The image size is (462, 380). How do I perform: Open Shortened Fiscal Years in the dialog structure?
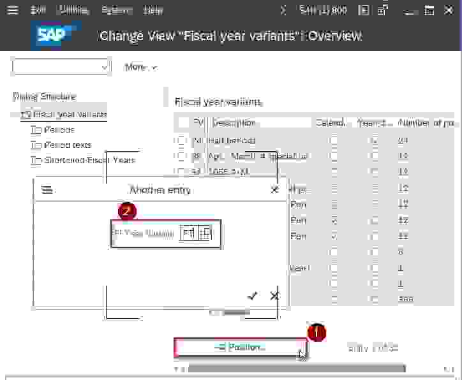click(90, 161)
